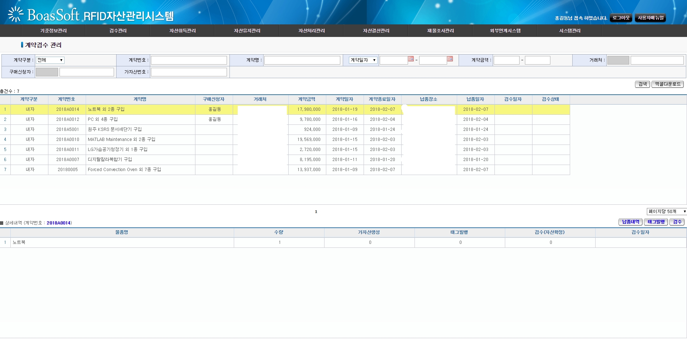Select contract row 2018A0011

(x=285, y=150)
